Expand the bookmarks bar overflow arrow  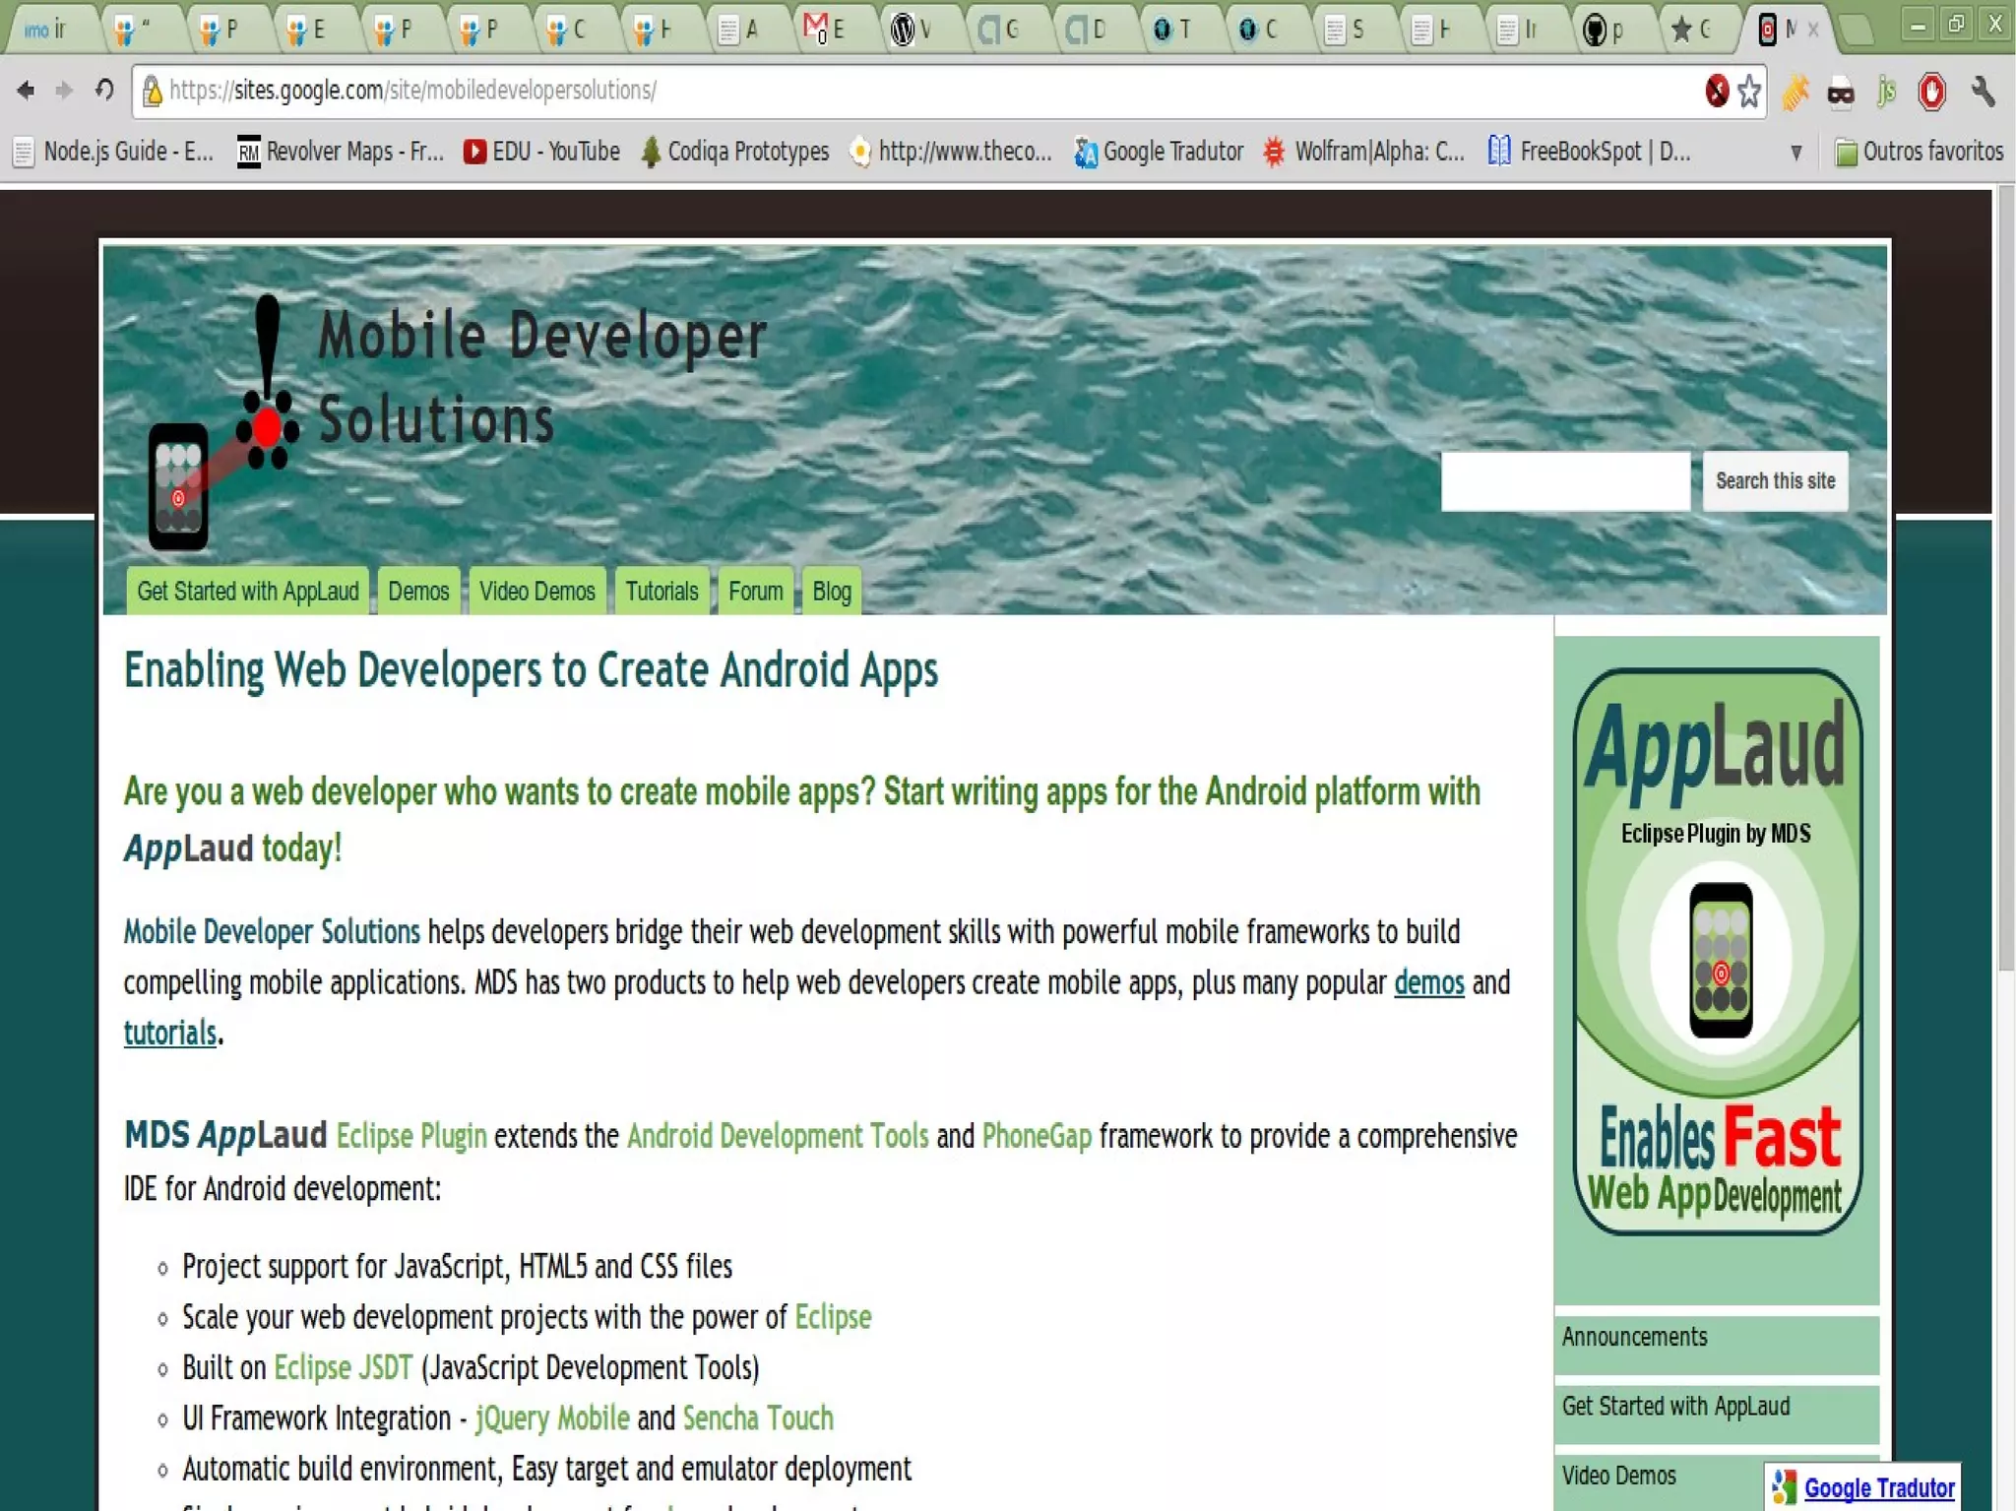[1796, 152]
